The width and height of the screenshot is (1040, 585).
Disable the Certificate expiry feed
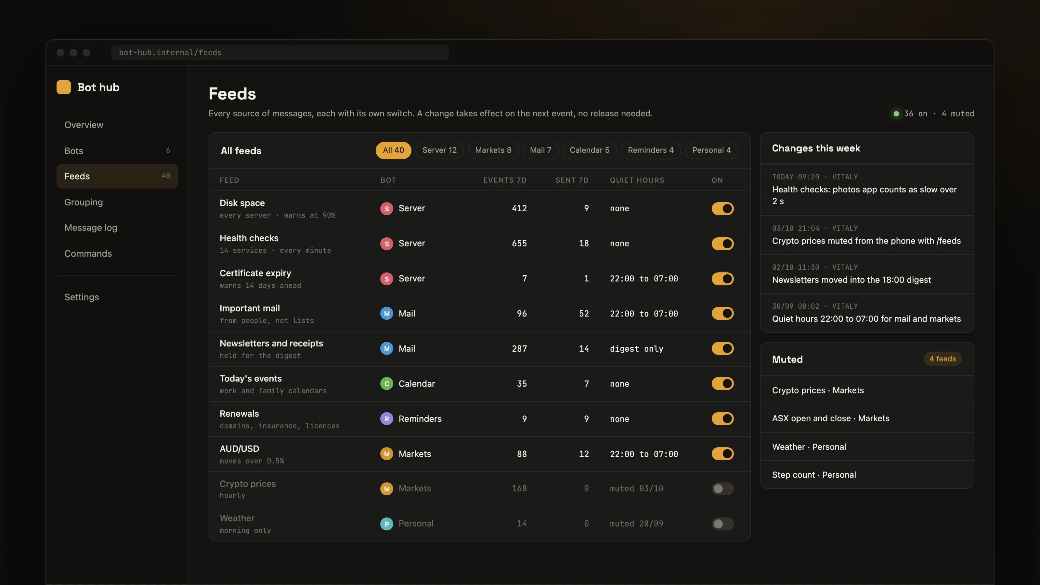coord(722,279)
